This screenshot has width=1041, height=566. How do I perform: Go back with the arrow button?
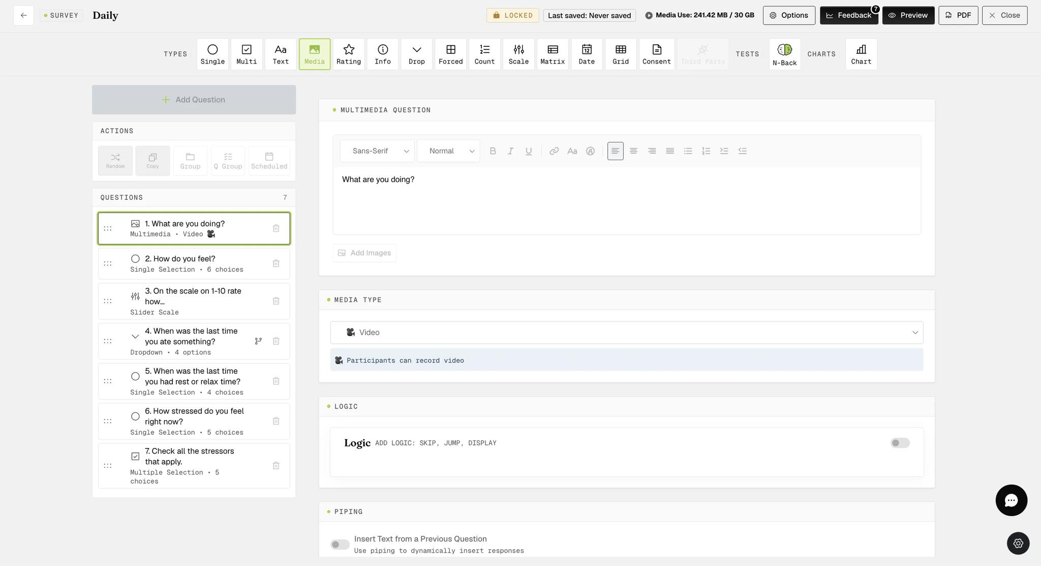pos(23,15)
